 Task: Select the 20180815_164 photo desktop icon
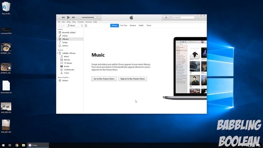click(x=6, y=69)
